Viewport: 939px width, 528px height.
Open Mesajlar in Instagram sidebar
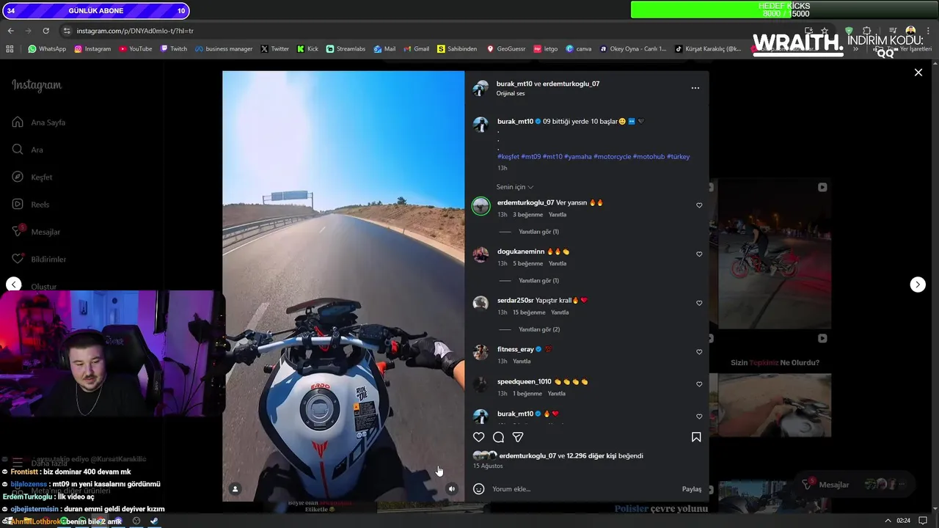tap(36, 232)
